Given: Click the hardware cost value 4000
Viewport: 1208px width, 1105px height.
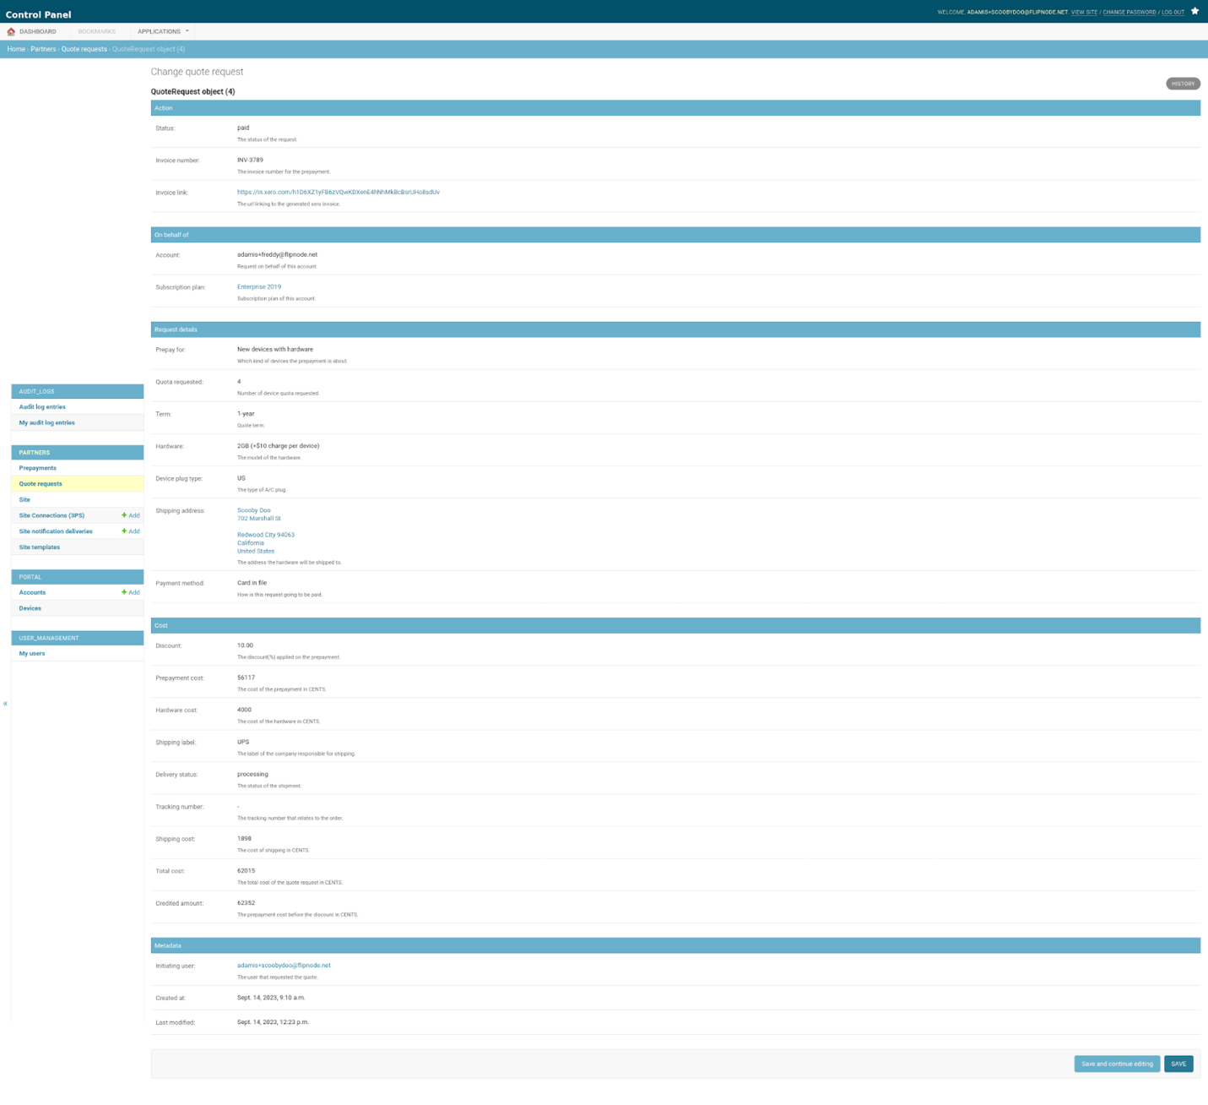Looking at the screenshot, I should 244,710.
